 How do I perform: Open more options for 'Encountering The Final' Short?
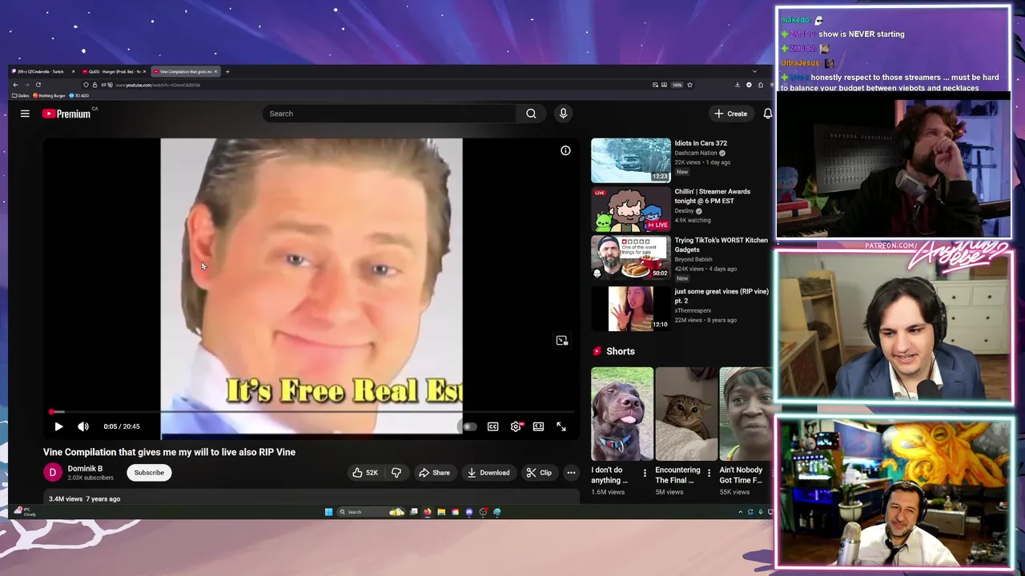coord(709,474)
